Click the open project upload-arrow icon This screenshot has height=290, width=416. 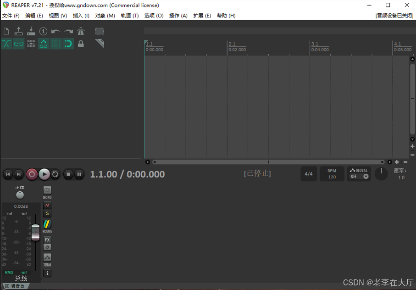(18, 31)
